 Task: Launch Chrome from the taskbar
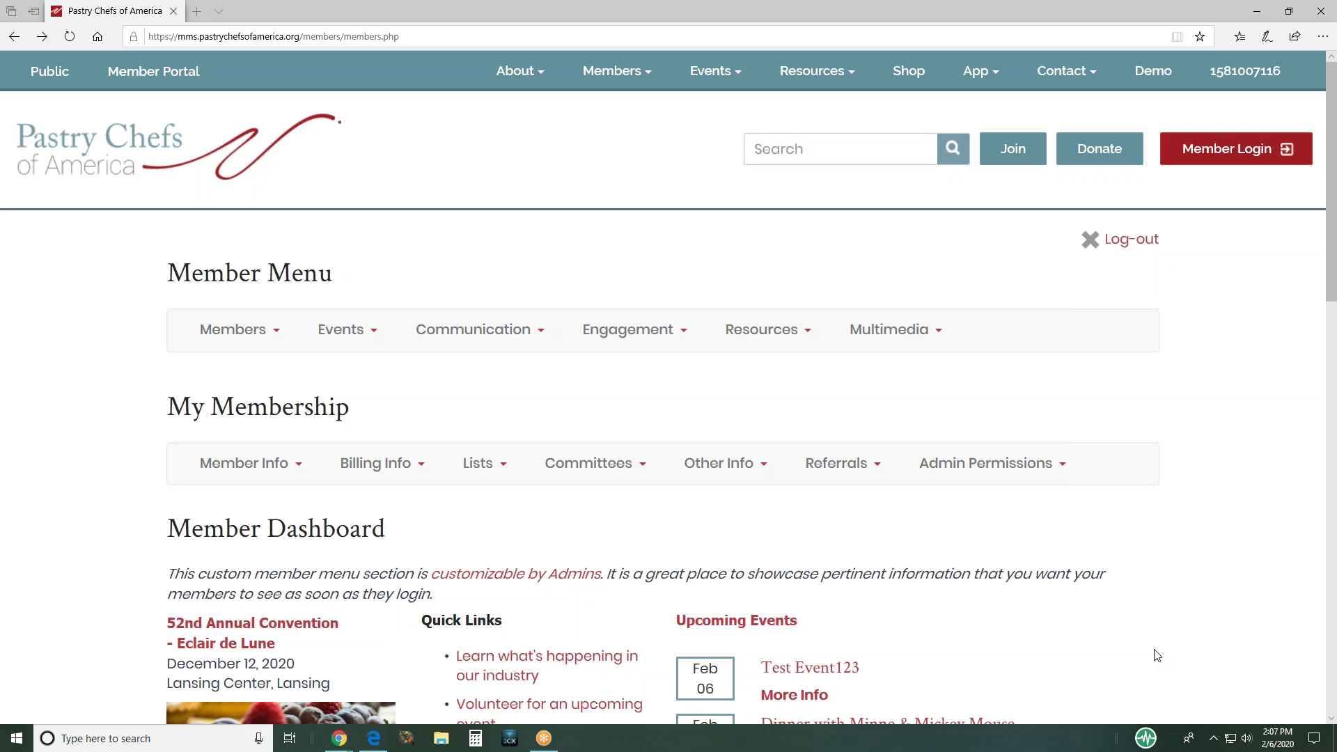click(x=339, y=738)
